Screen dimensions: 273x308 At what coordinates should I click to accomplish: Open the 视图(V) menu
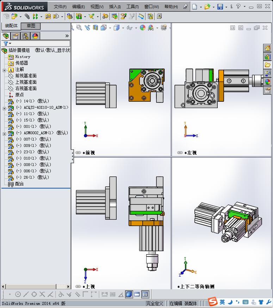[x=97, y=7]
